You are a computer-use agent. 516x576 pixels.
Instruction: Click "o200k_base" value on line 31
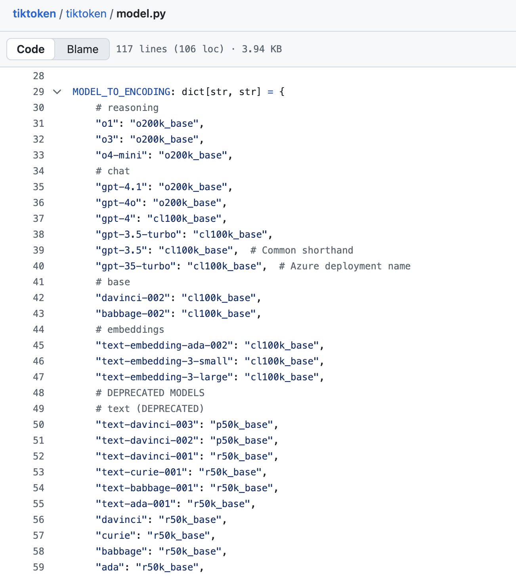pyautogui.click(x=164, y=124)
